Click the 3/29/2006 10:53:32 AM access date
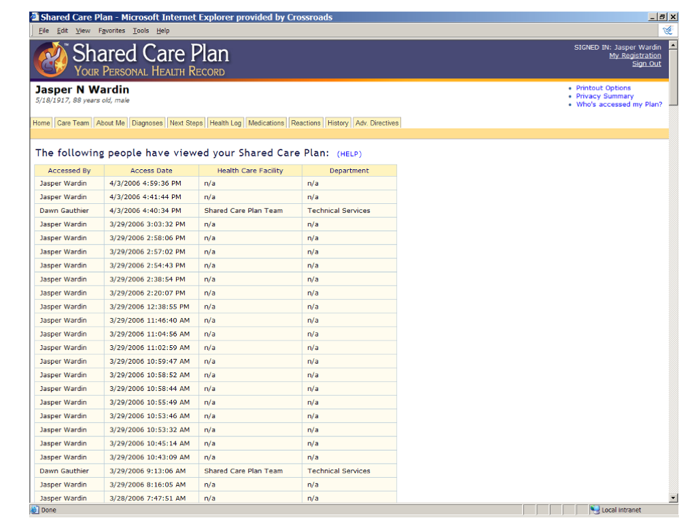This screenshot has height=522, width=696. coord(150,430)
